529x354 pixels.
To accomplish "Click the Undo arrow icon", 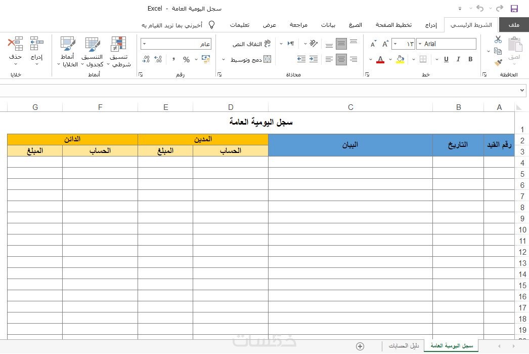I will click(480, 9).
